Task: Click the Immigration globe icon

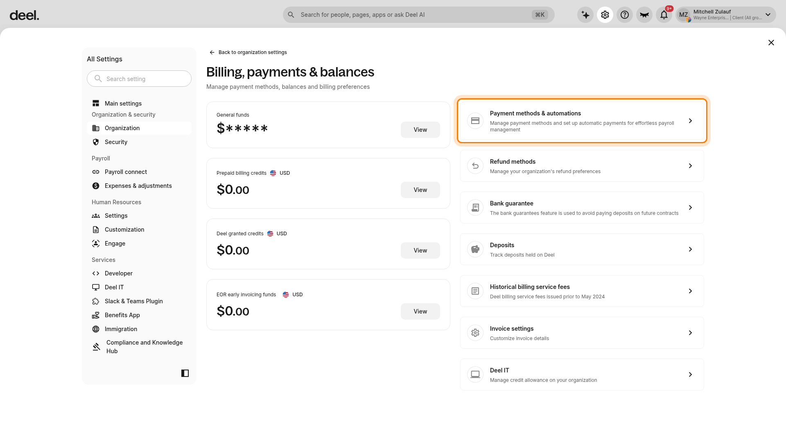Action: pyautogui.click(x=96, y=329)
